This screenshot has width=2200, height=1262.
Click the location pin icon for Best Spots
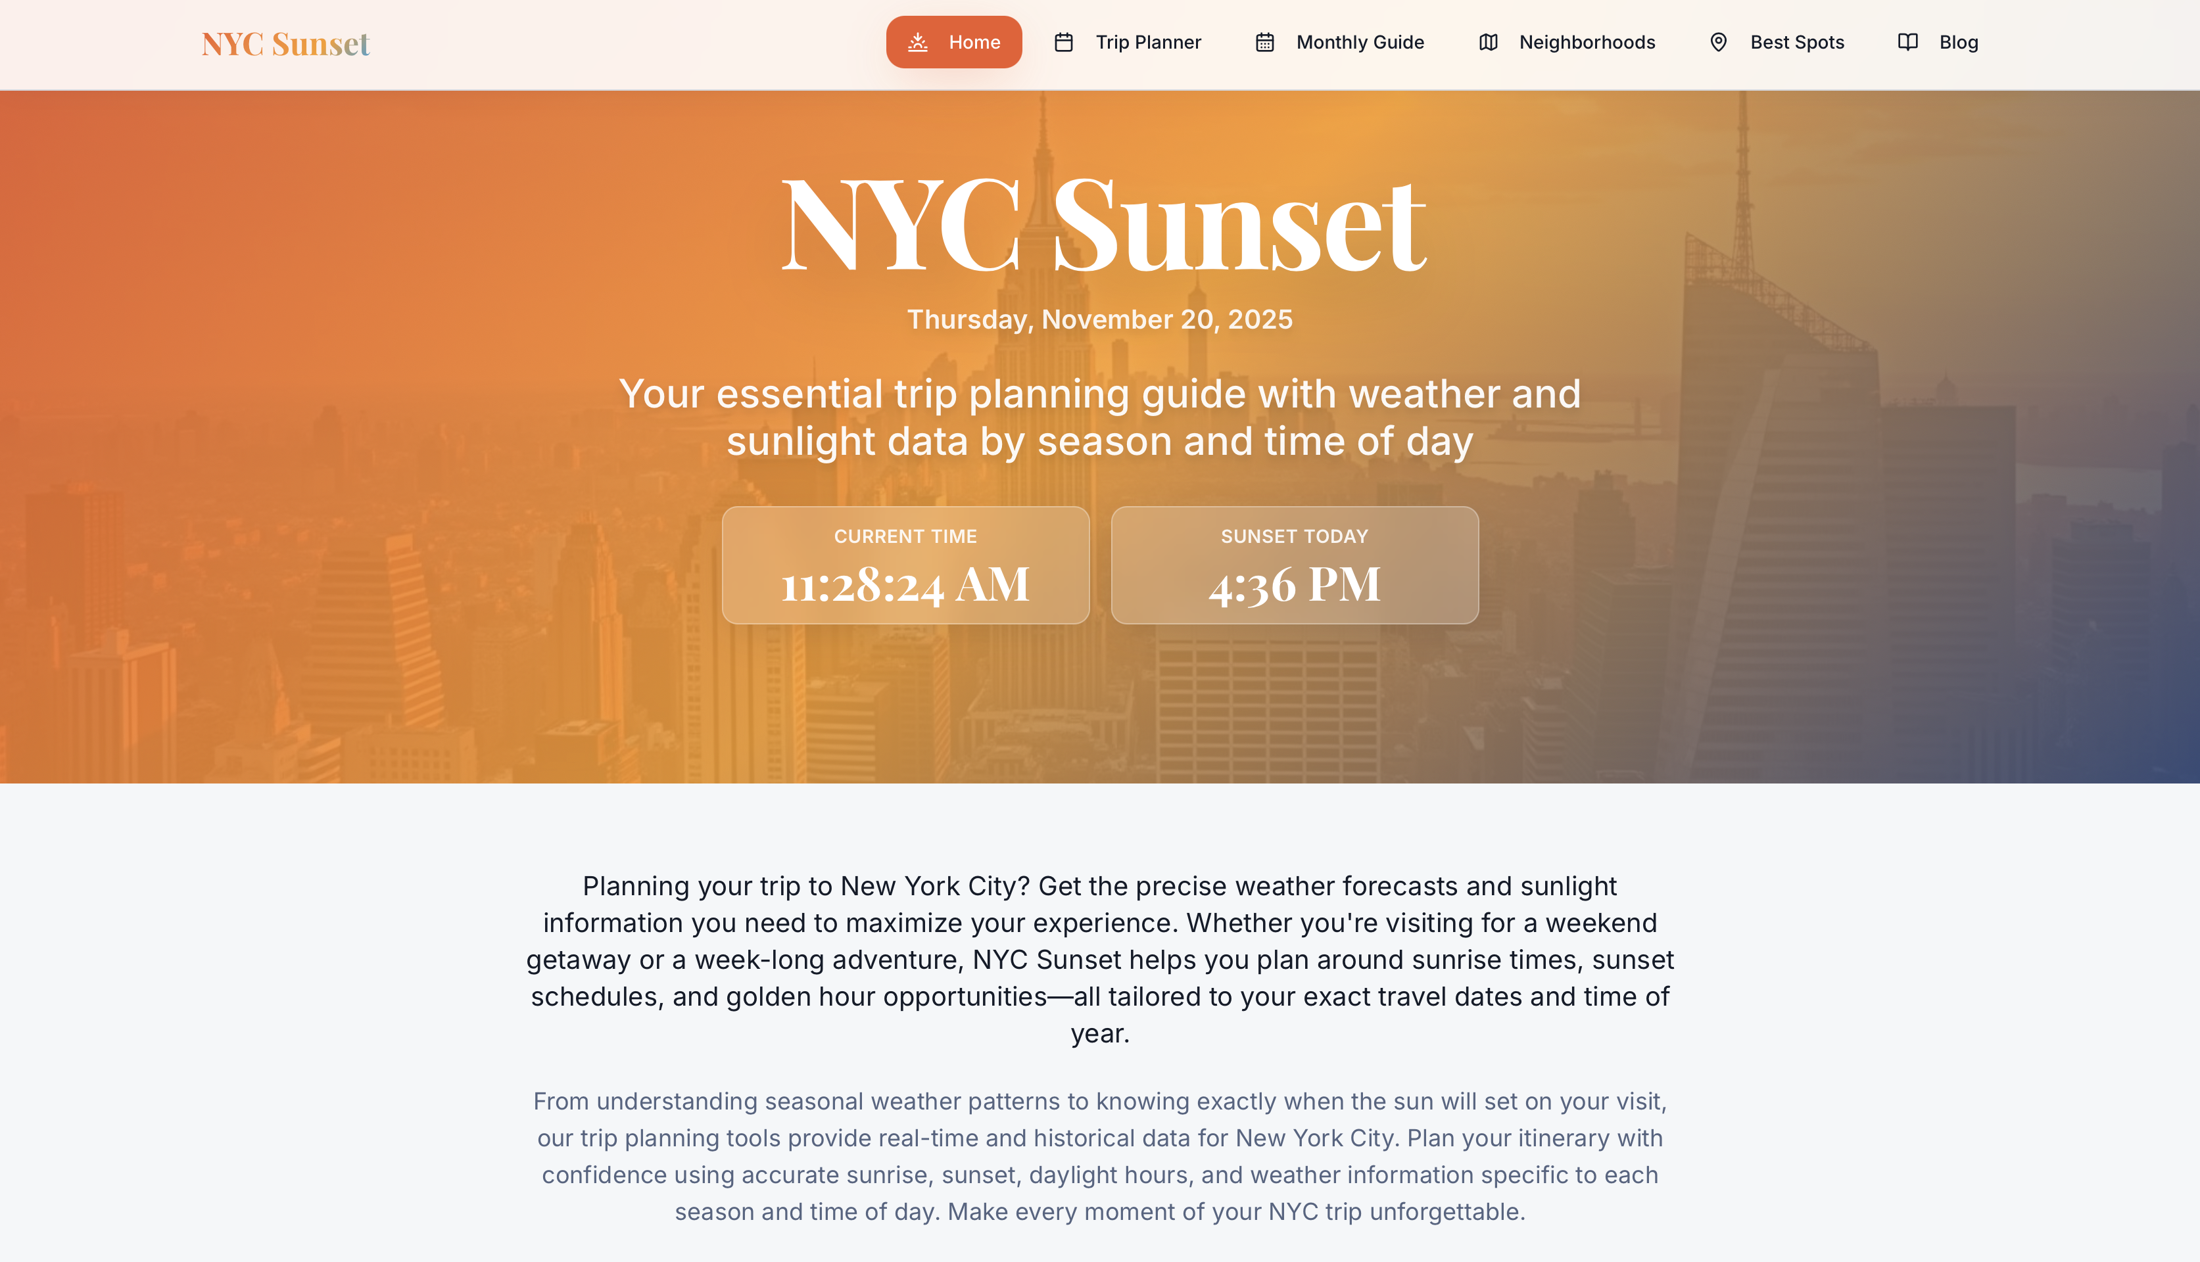tap(1718, 41)
